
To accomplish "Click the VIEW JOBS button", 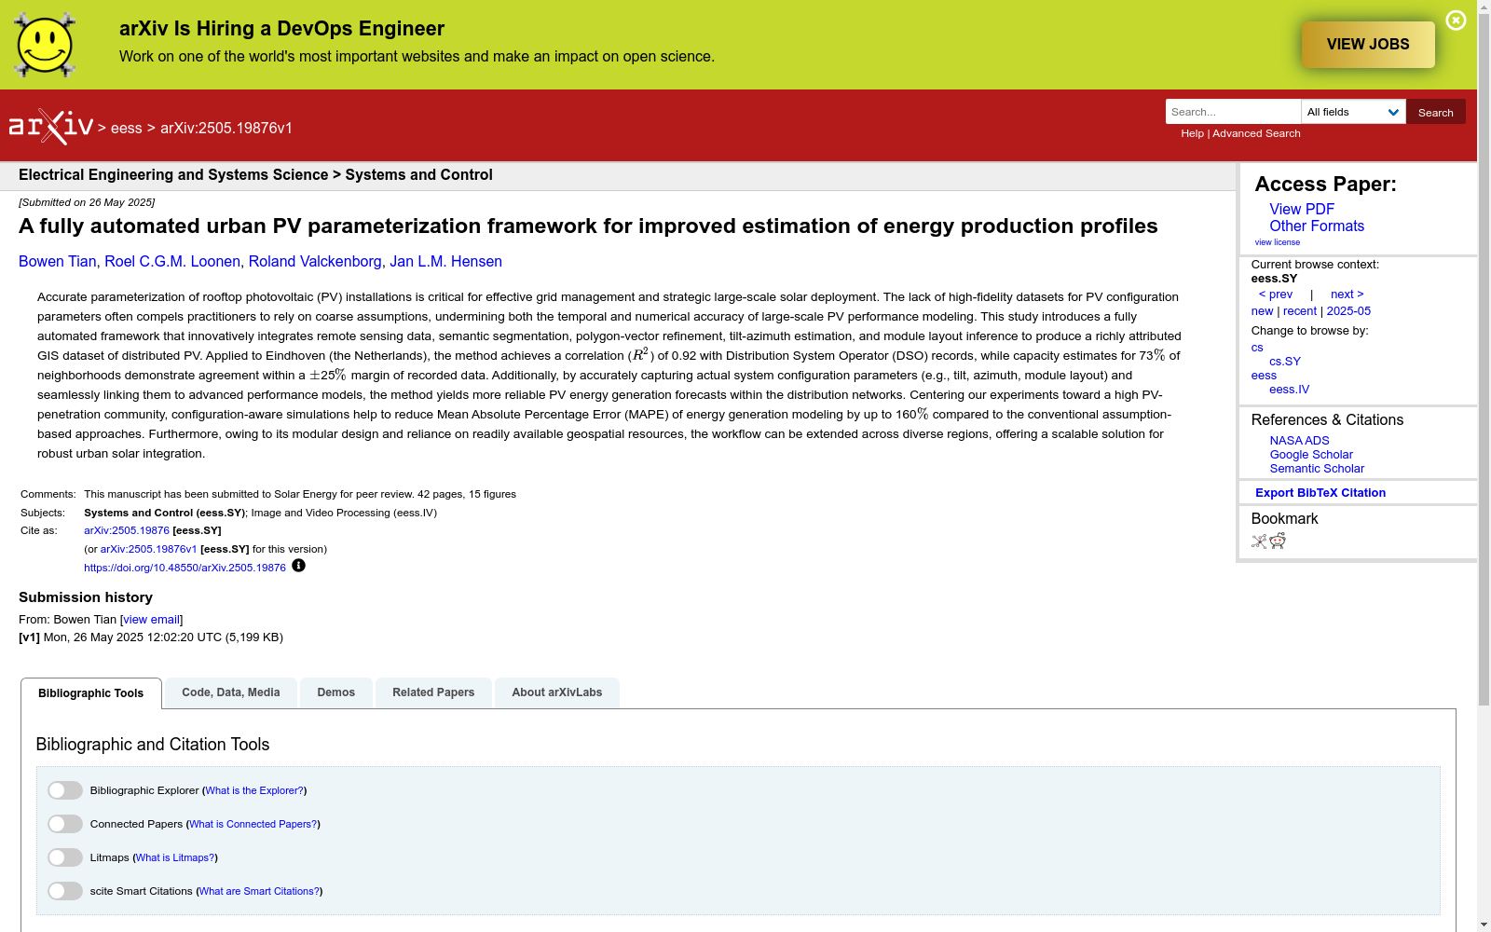I will point(1368,45).
